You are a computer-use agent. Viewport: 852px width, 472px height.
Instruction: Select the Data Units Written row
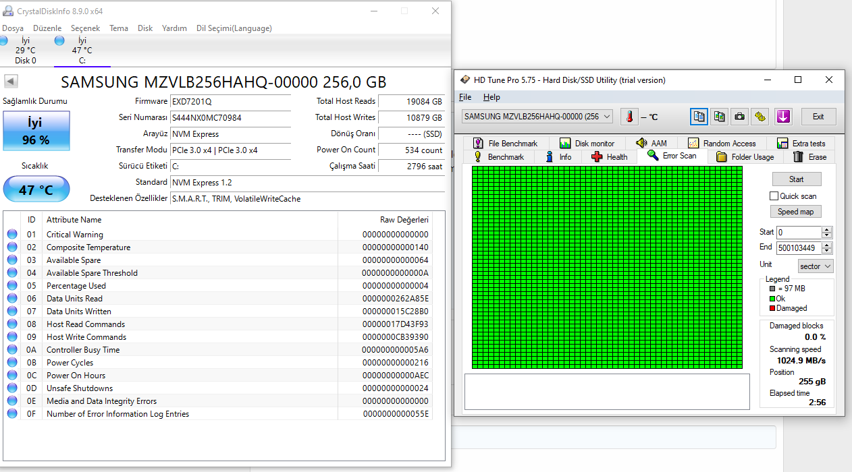click(217, 312)
